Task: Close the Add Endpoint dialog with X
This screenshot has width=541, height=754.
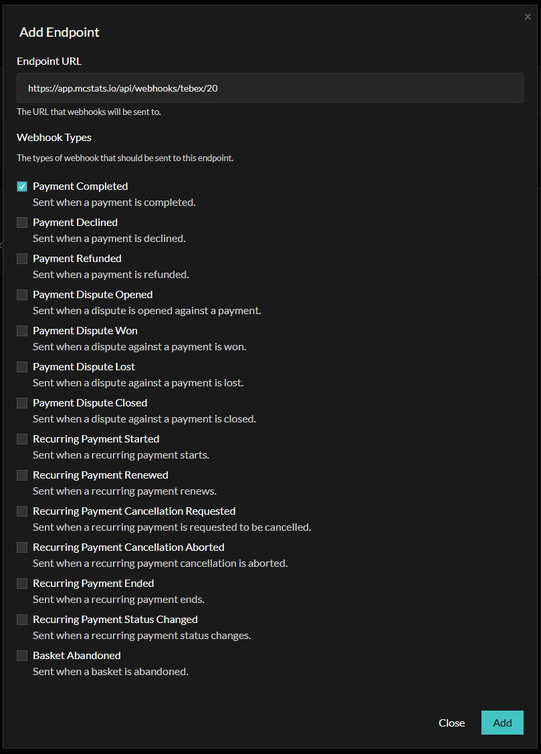Action: point(528,17)
